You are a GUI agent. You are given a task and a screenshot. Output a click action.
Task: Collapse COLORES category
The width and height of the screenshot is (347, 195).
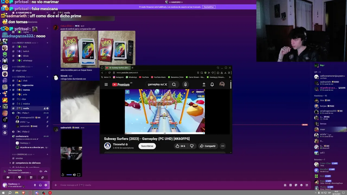pyautogui.click(x=22, y=67)
